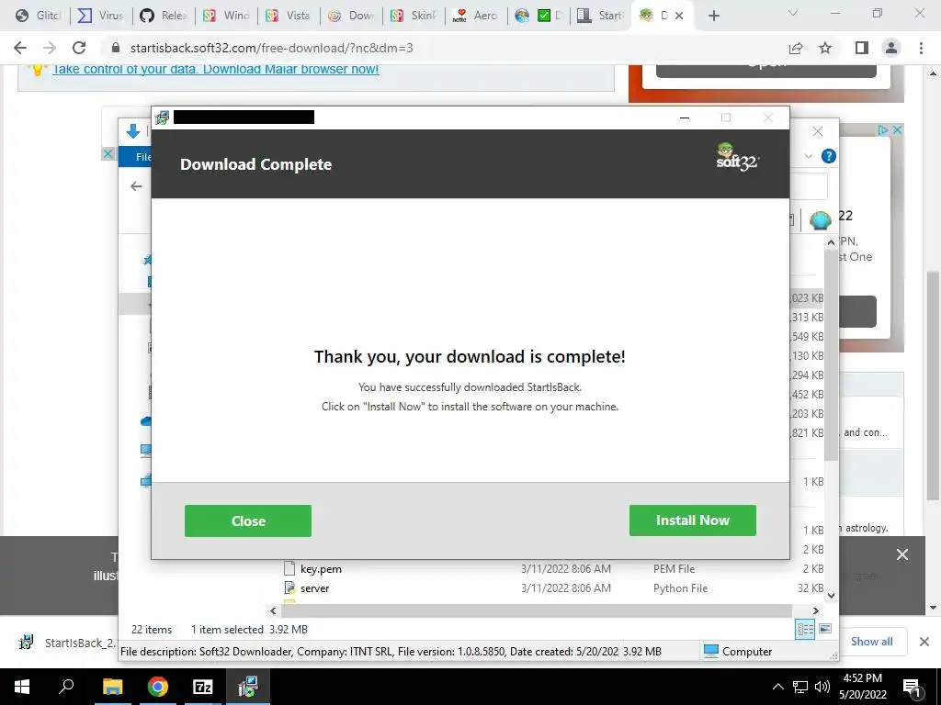Switch to the Glitch browser tab

point(38,16)
